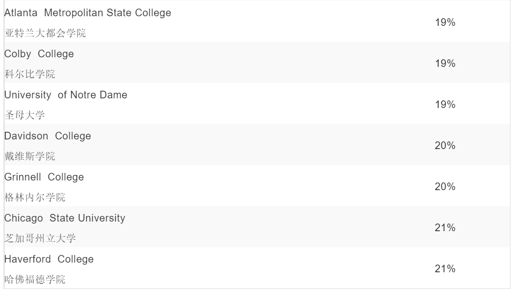Viewport: 514px width, 292px height.
Task: Click the 19% value in Colby College row
Action: 445,63
